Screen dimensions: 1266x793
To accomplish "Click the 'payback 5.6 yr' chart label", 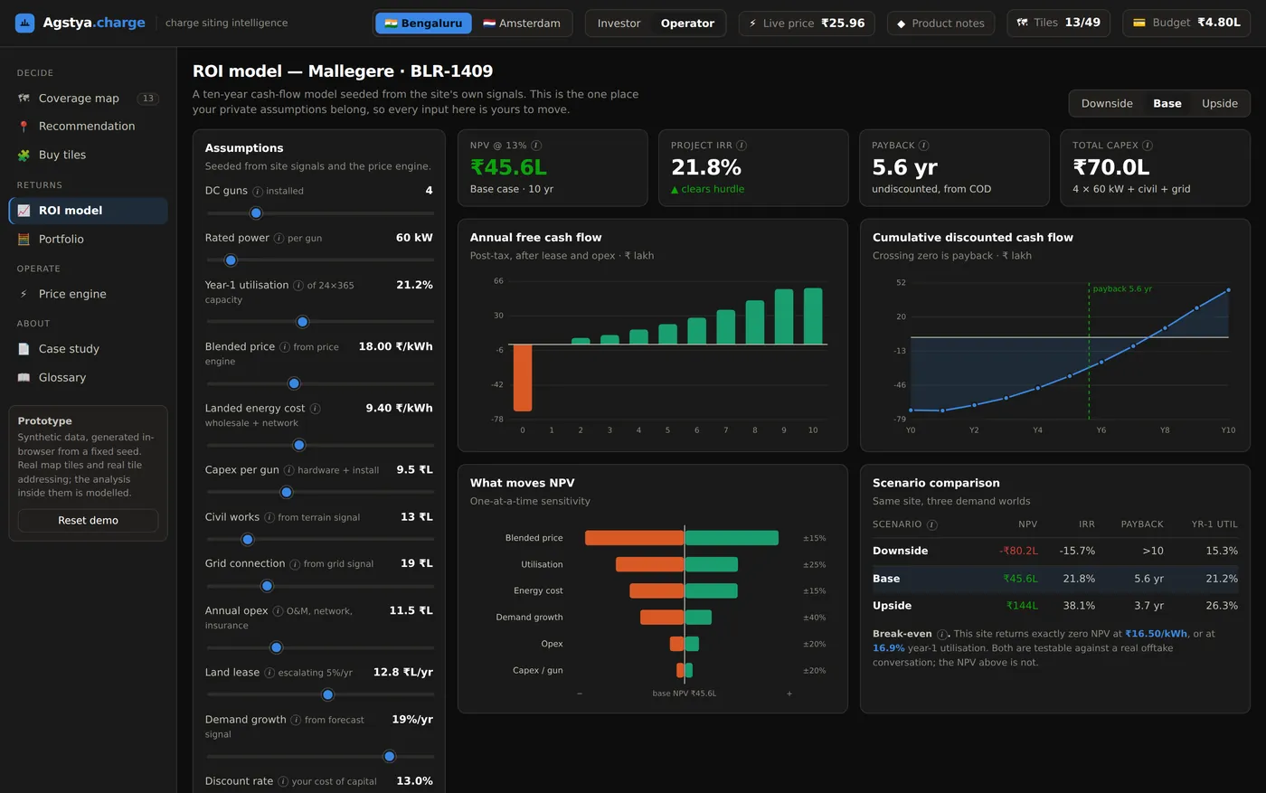I will pyautogui.click(x=1122, y=289).
